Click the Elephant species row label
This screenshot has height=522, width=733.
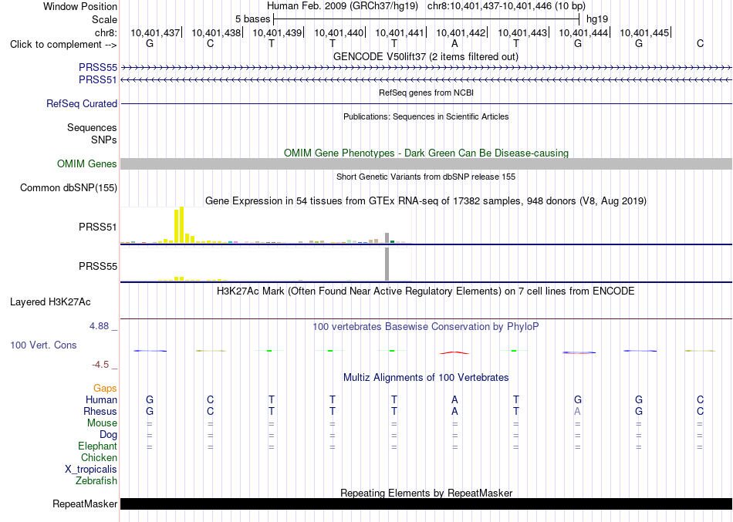(x=97, y=446)
